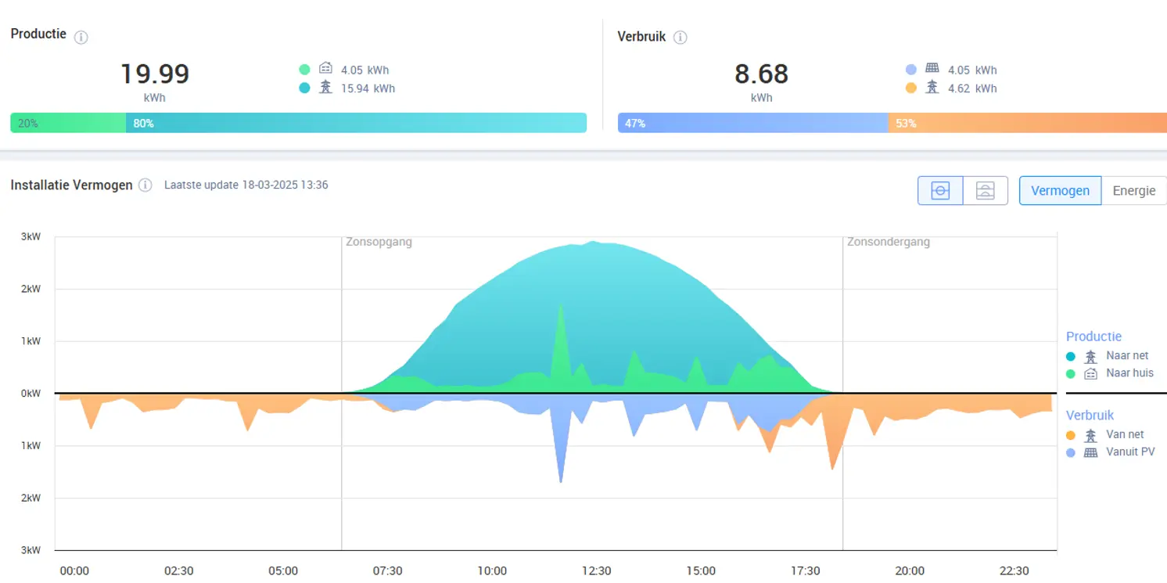Switch to the Energie tab
The image size is (1167, 583).
coord(1133,191)
